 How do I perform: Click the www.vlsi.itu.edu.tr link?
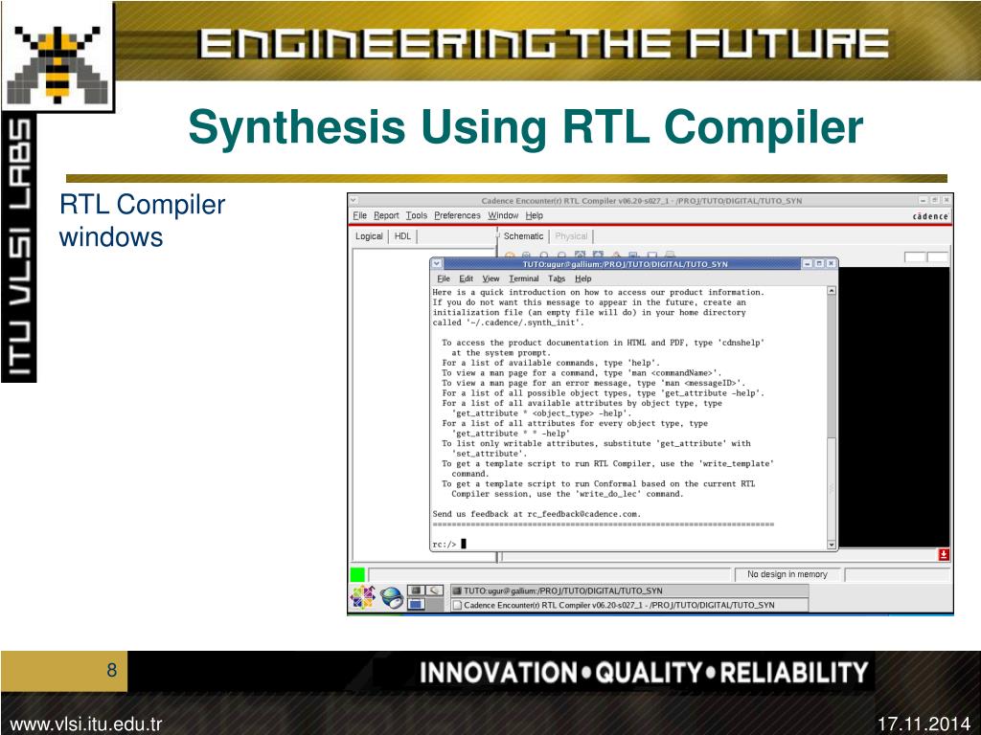pos(86,724)
